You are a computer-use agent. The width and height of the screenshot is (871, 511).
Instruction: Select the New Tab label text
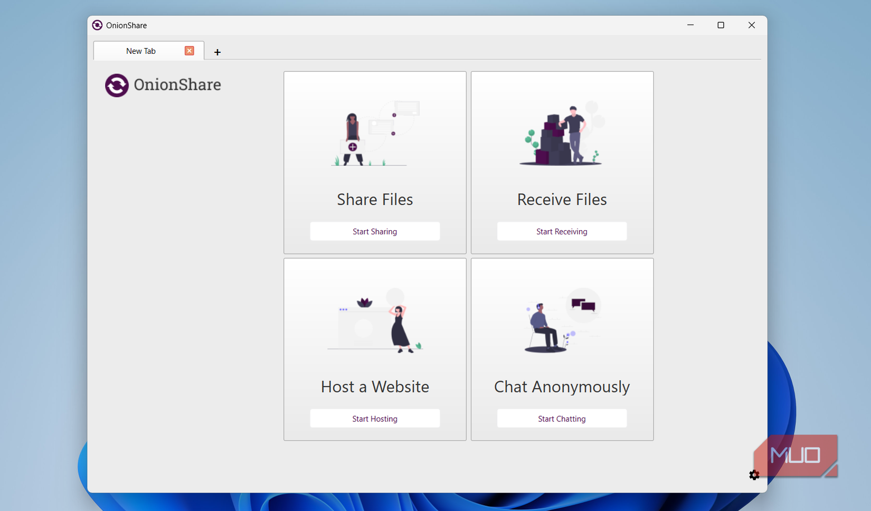(141, 51)
